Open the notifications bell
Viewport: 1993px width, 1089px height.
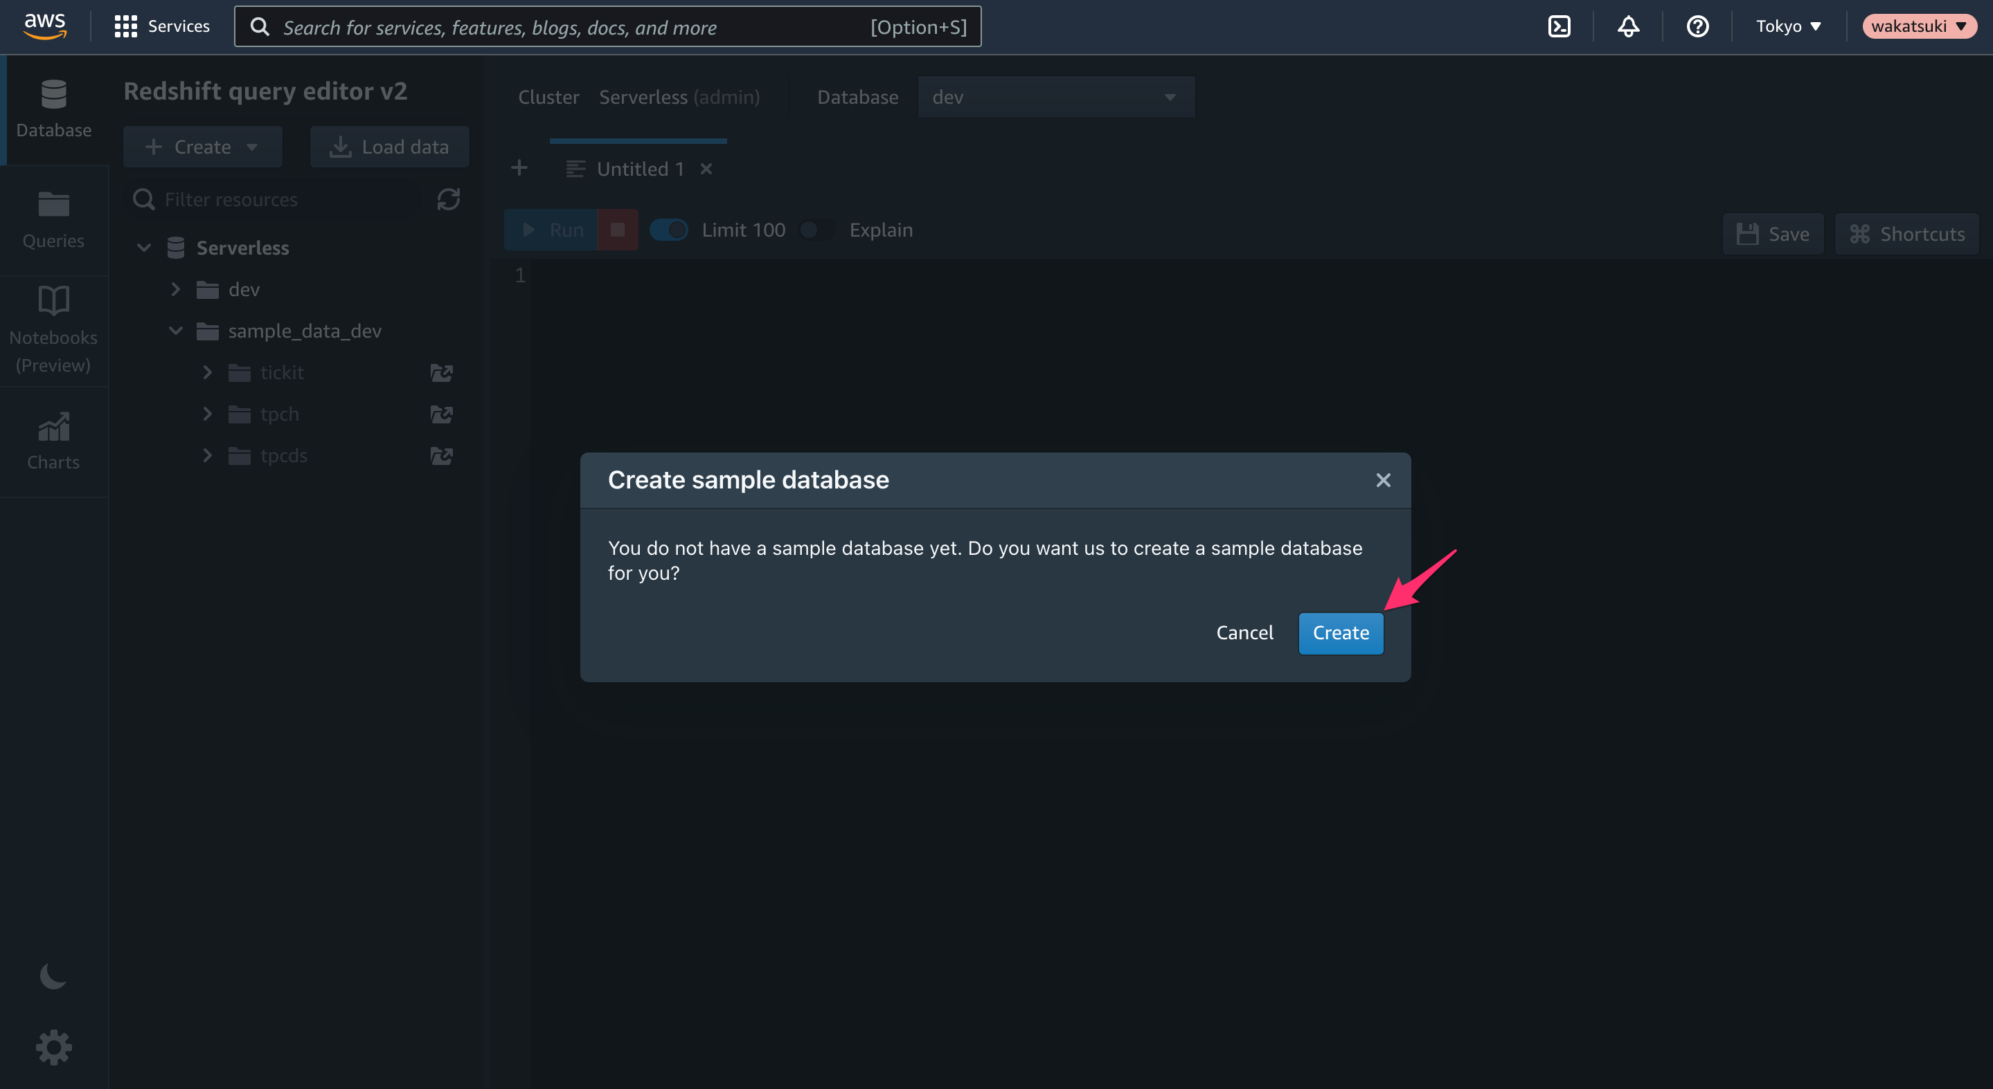1628,27
